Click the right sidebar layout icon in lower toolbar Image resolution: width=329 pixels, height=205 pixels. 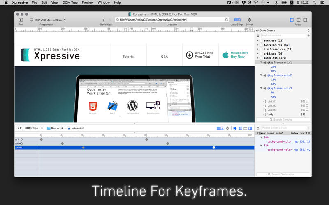pyautogui.click(x=250, y=128)
